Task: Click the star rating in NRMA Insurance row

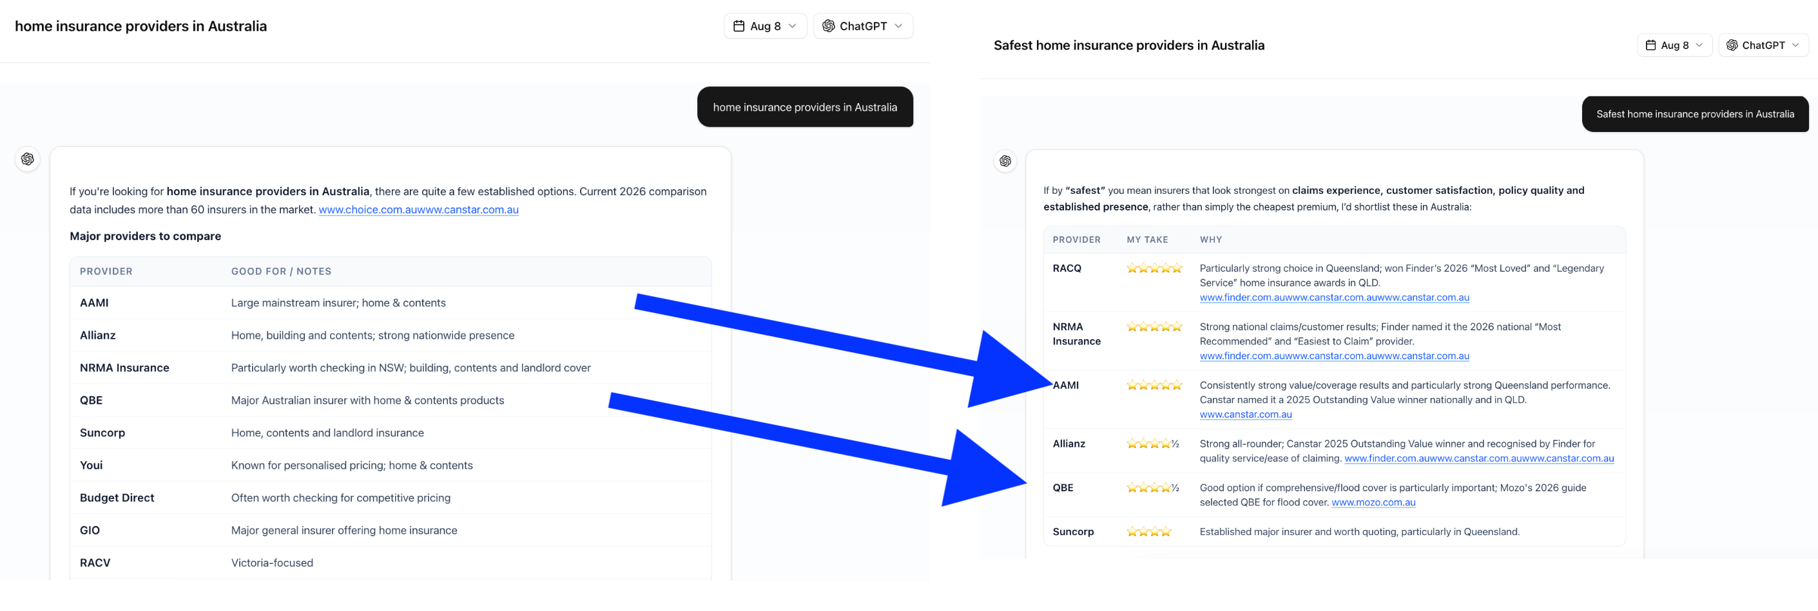Action: tap(1154, 327)
